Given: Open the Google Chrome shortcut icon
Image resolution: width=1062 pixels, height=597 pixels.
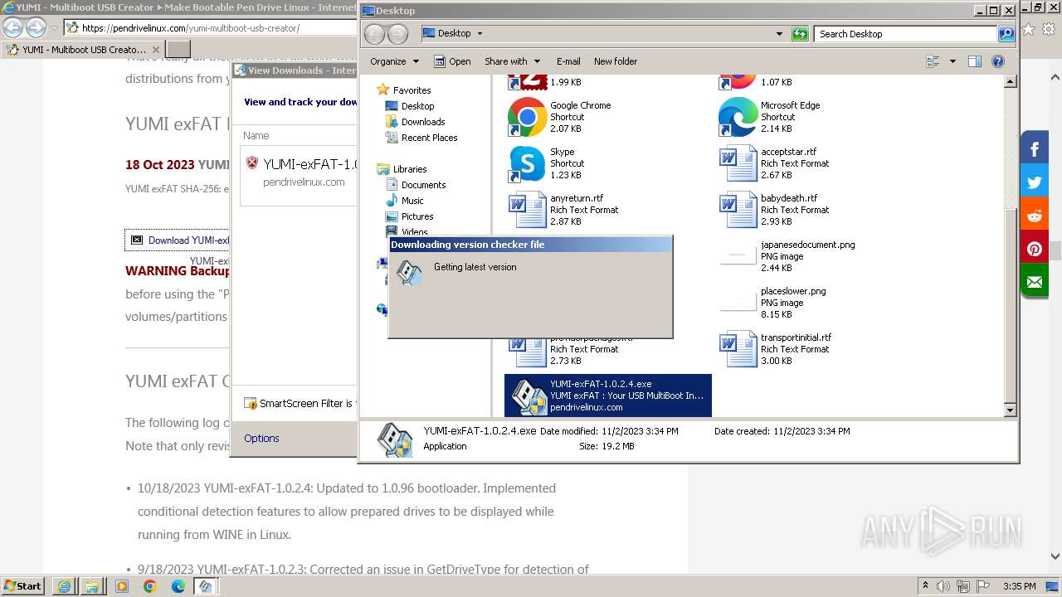Looking at the screenshot, I should pos(527,117).
